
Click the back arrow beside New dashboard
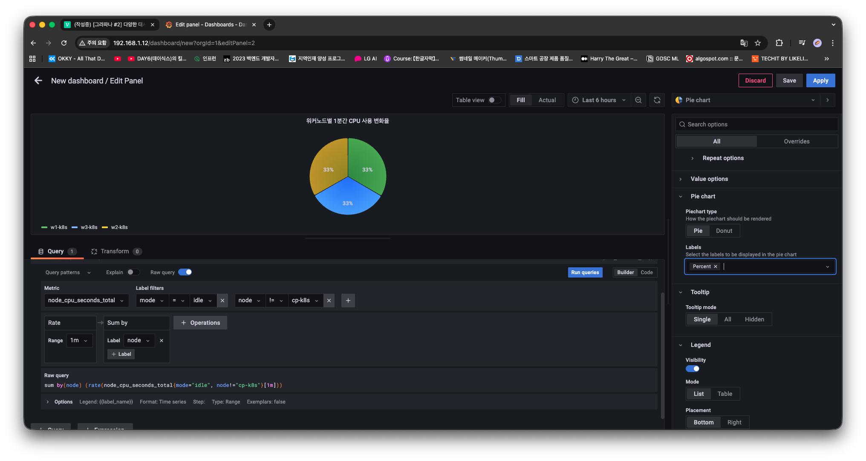pyautogui.click(x=38, y=80)
